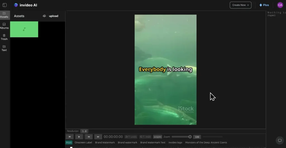Image resolution: width=286 pixels, height=148 pixels.
Task: Select the invideo logo tab
Action: pos(175,142)
